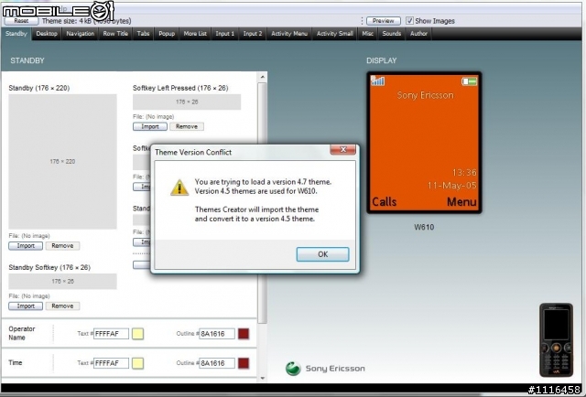Click the scroll down arrow in Standby panel
The image size is (586, 397).
pos(263,379)
